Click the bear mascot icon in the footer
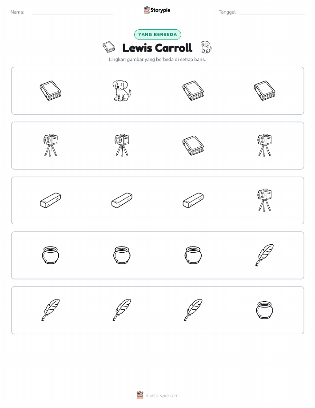Image resolution: width=315 pixels, height=408 pixels. (140, 395)
